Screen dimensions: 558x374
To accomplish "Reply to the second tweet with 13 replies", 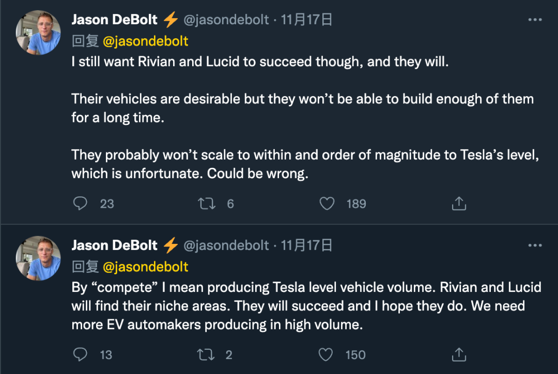I will point(80,354).
